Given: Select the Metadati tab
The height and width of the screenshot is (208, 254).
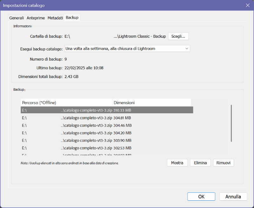Looking at the screenshot, I should (55, 18).
